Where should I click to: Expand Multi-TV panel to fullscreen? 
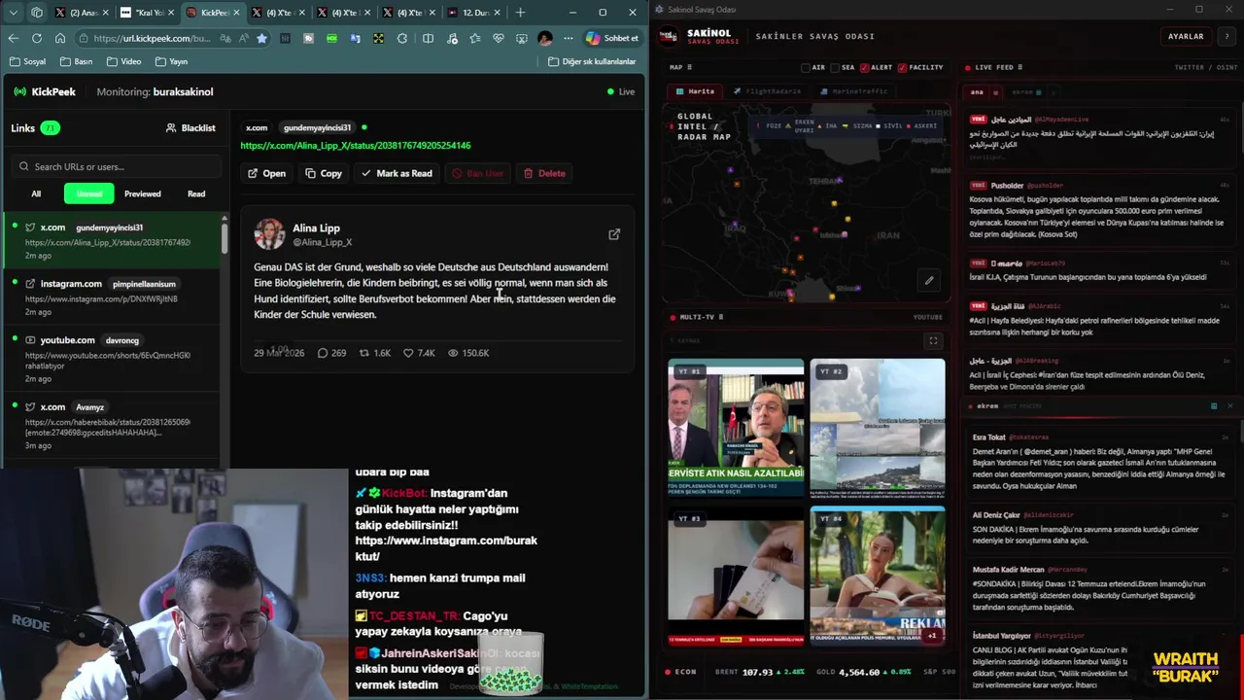click(933, 340)
